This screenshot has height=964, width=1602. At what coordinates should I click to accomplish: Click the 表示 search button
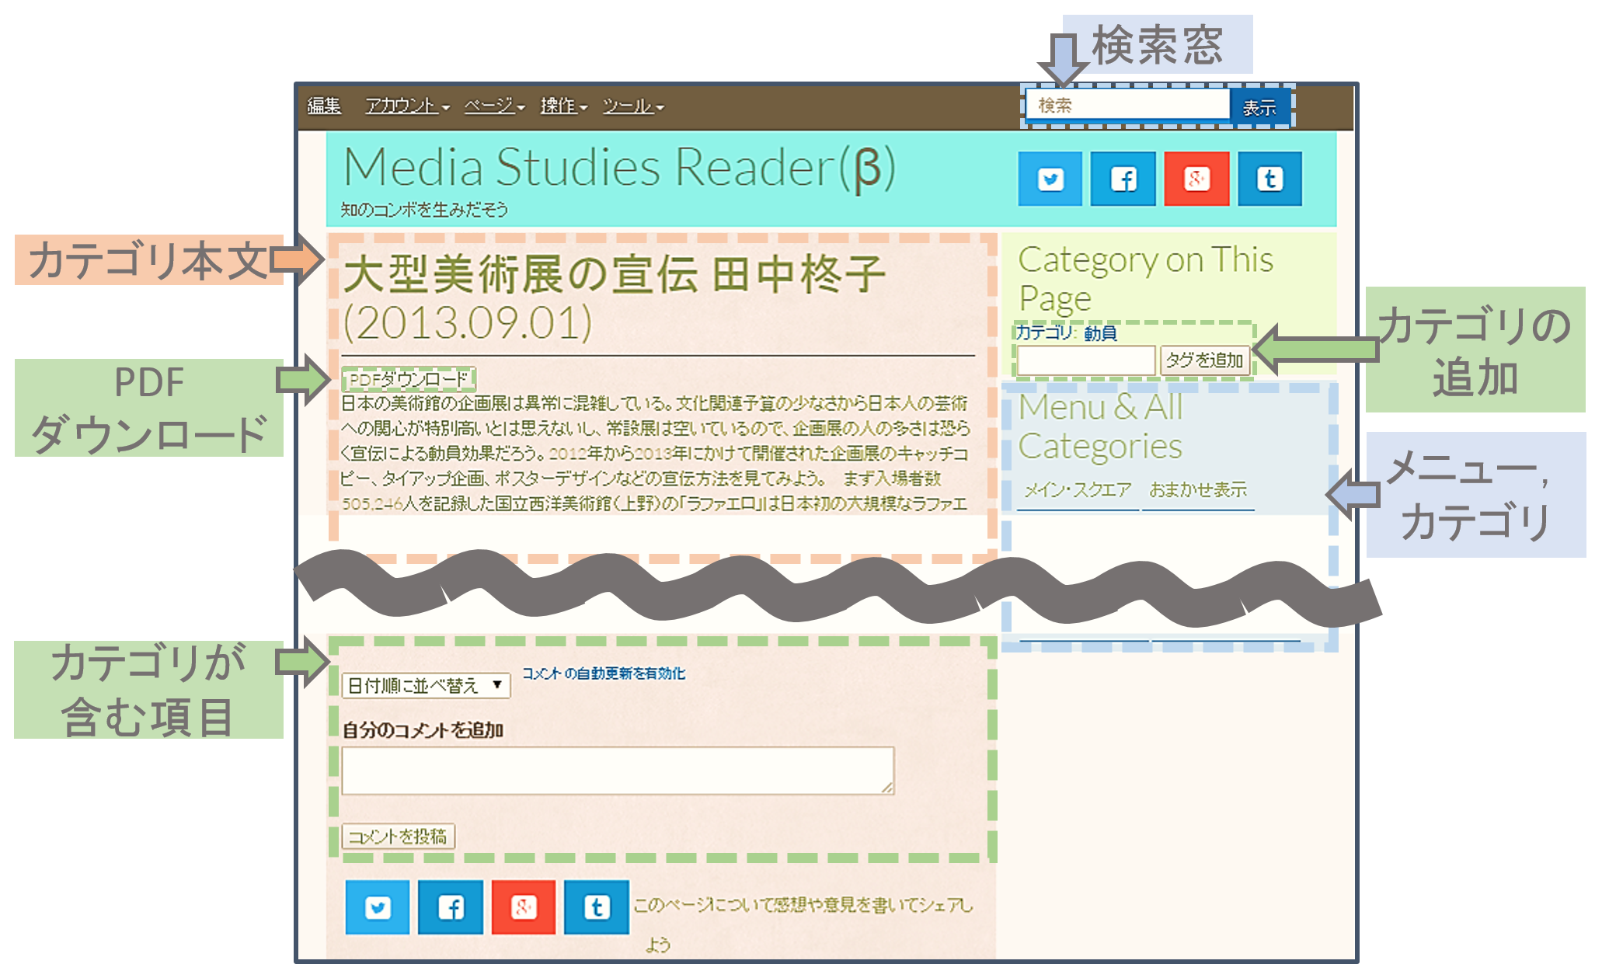(1259, 106)
